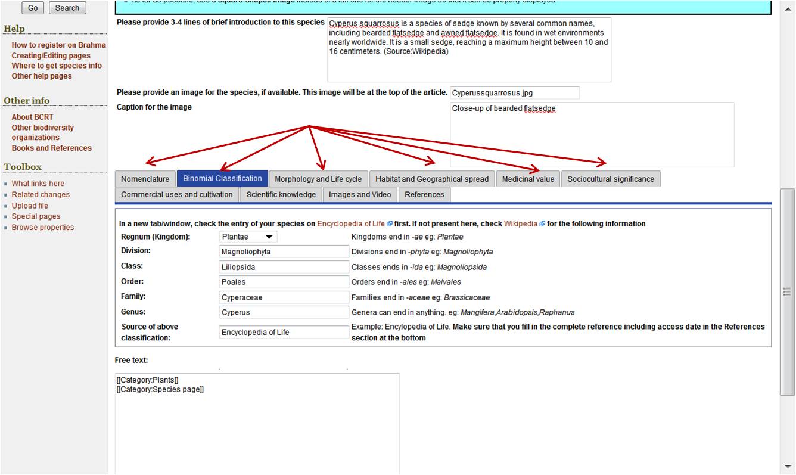Viewport: 796px width, 475px height.
Task: Click external link icon after Encyclopedia of Life
Action: [390, 224]
